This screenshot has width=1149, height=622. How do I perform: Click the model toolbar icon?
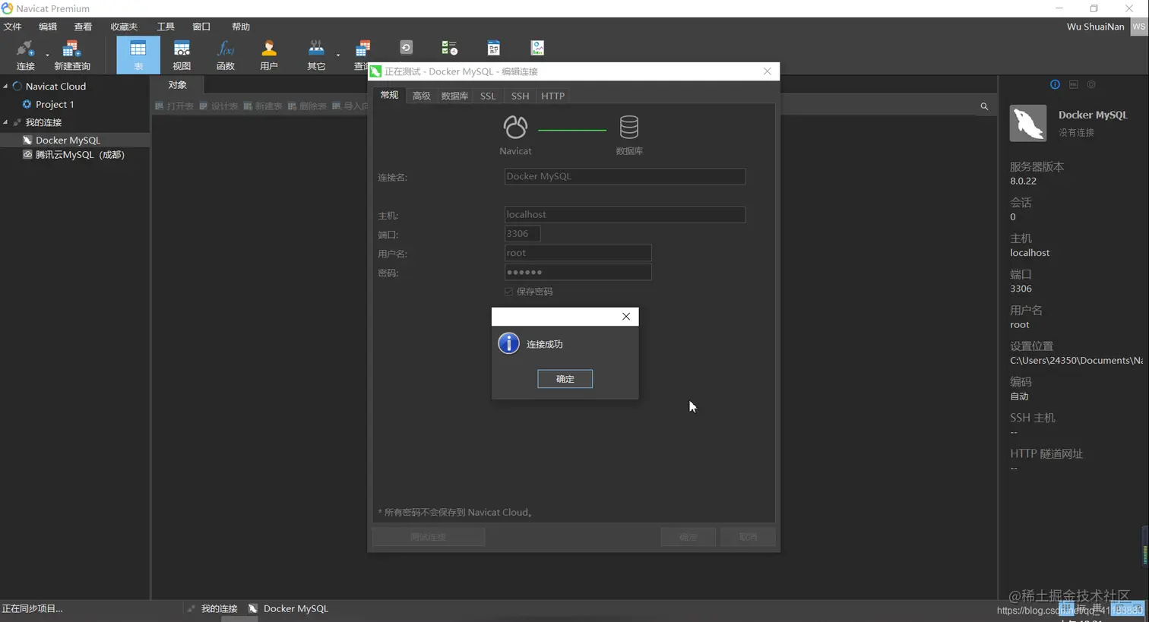(x=493, y=48)
